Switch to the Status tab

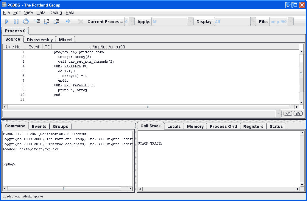(276, 126)
